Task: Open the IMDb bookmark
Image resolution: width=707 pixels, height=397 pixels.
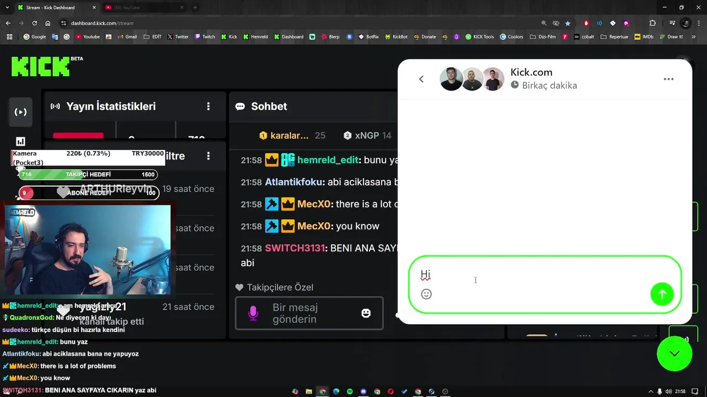Action: [644, 37]
